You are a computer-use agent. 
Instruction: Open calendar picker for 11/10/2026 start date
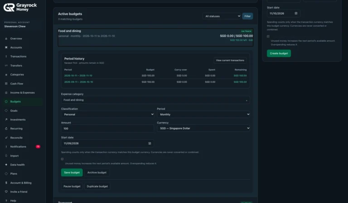(x=296, y=14)
